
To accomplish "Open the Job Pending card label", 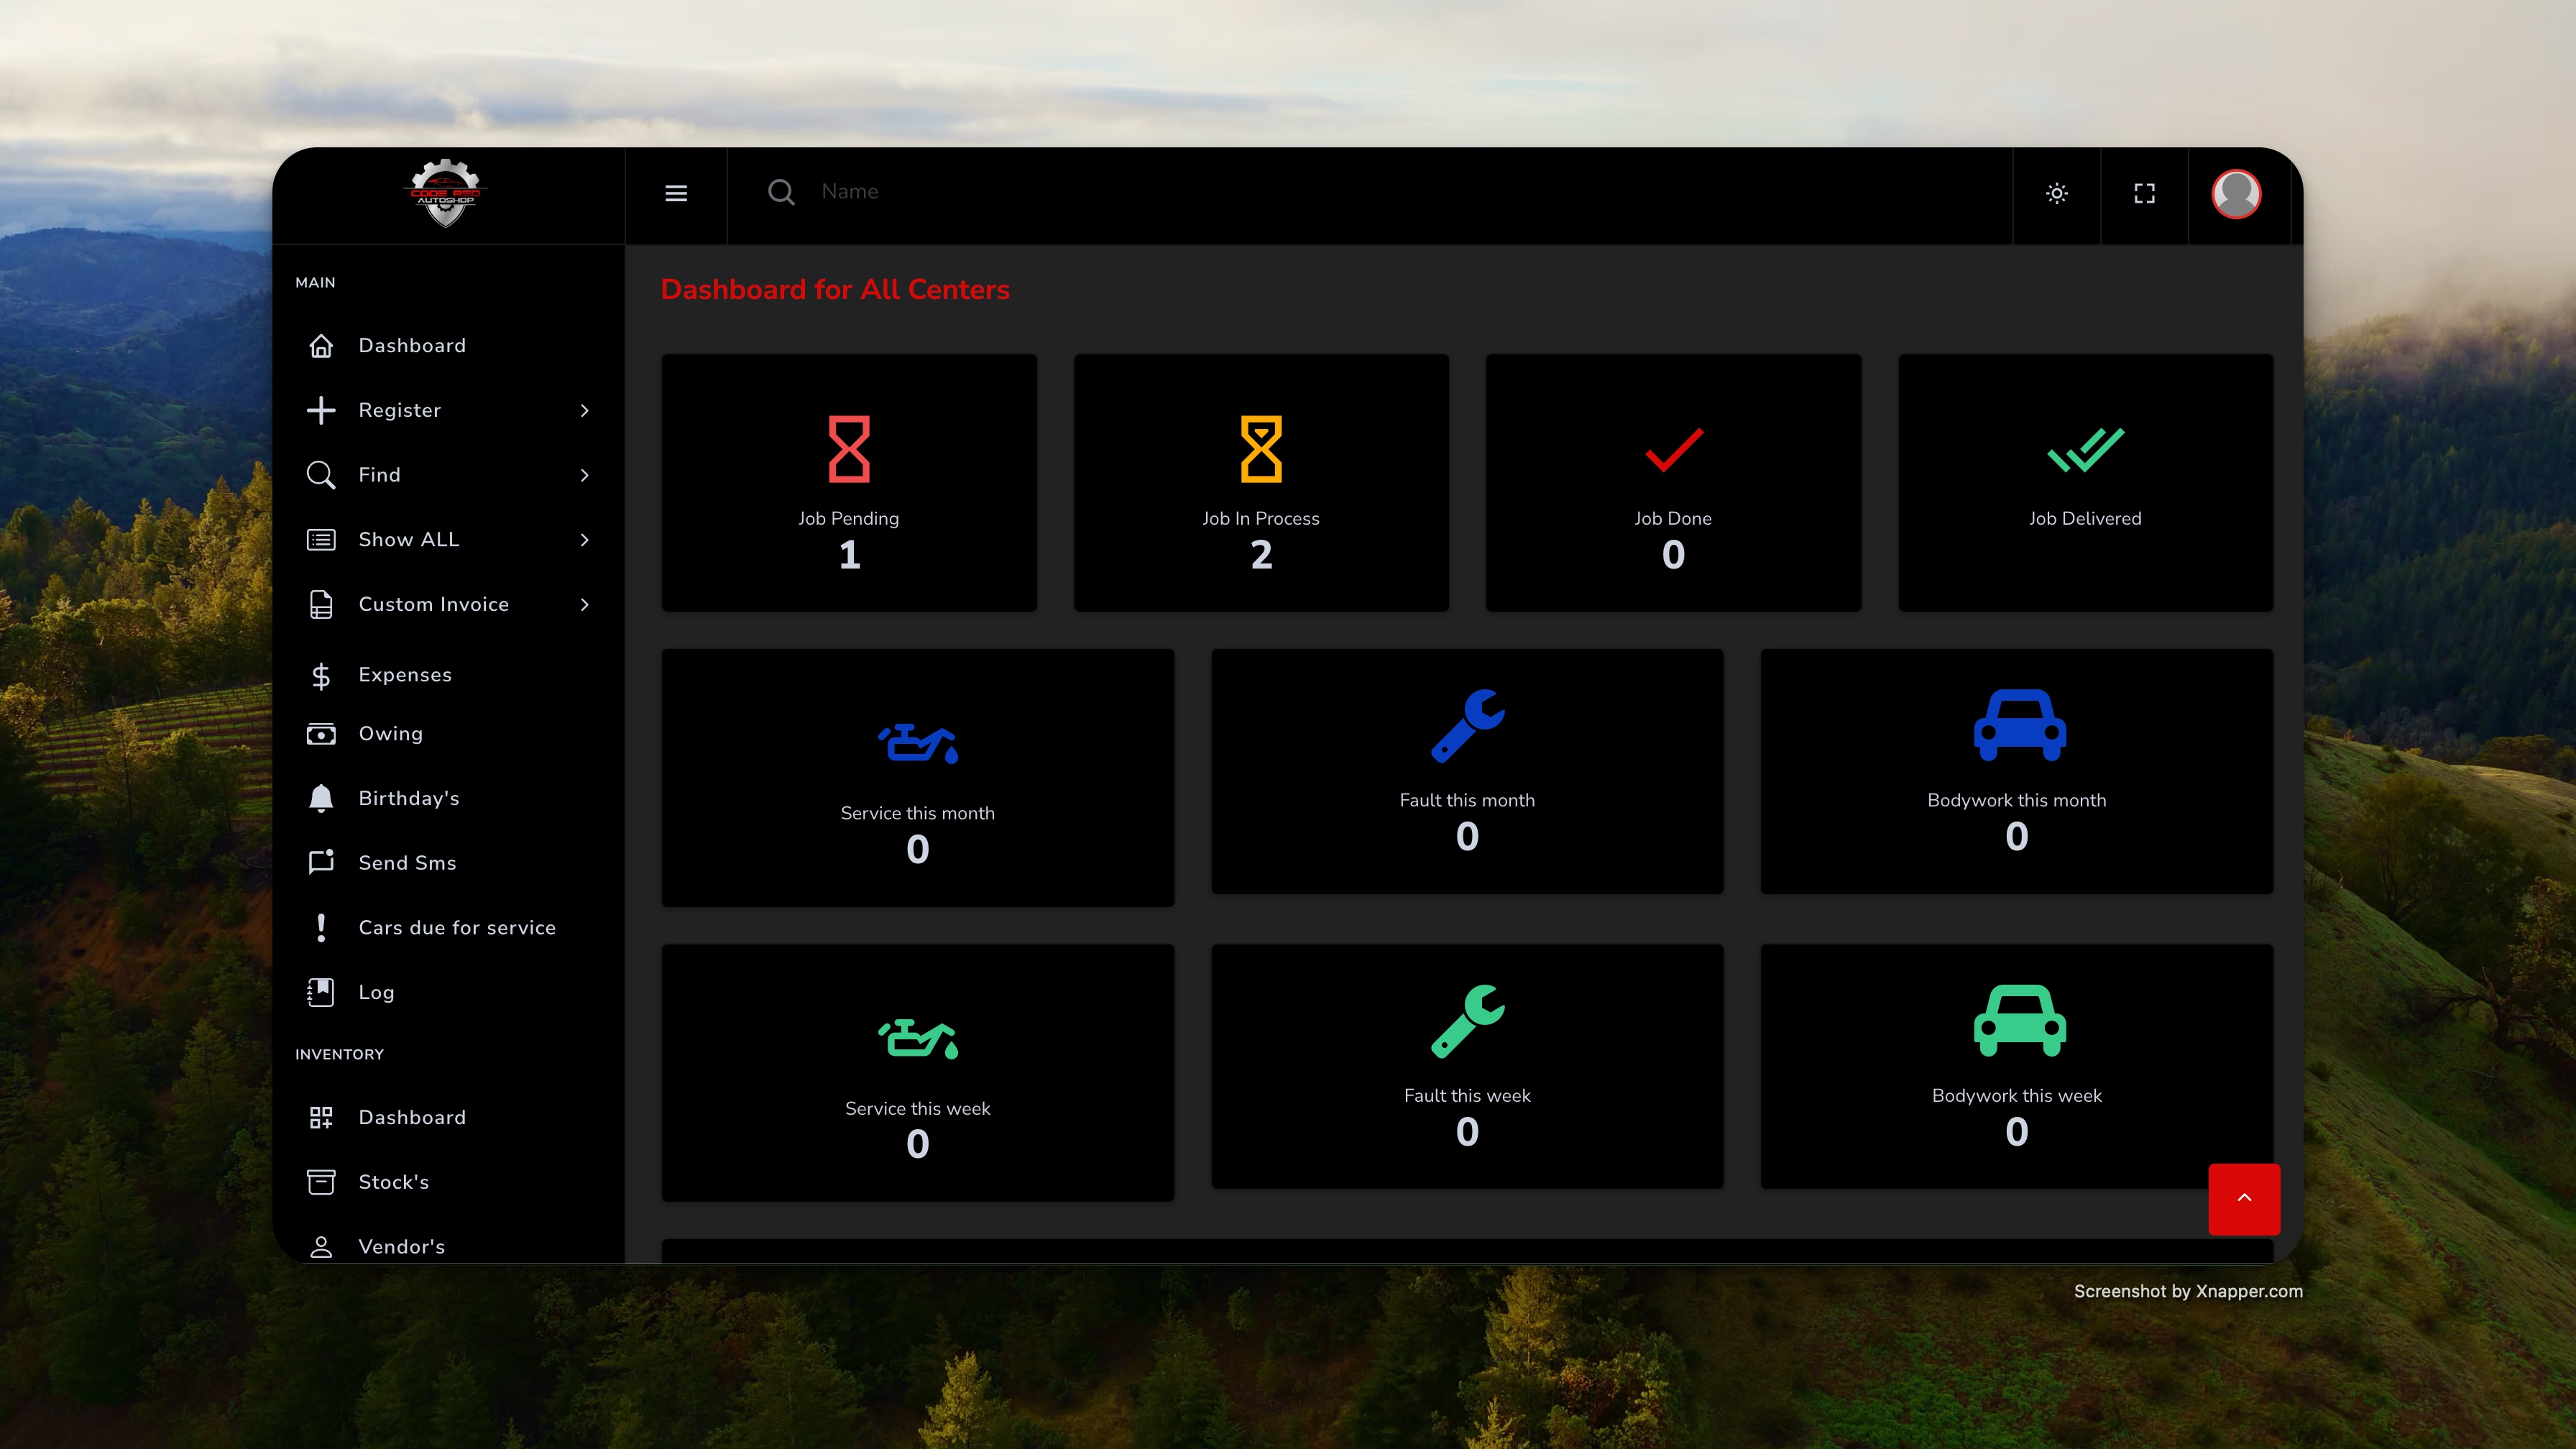I will click(849, 518).
